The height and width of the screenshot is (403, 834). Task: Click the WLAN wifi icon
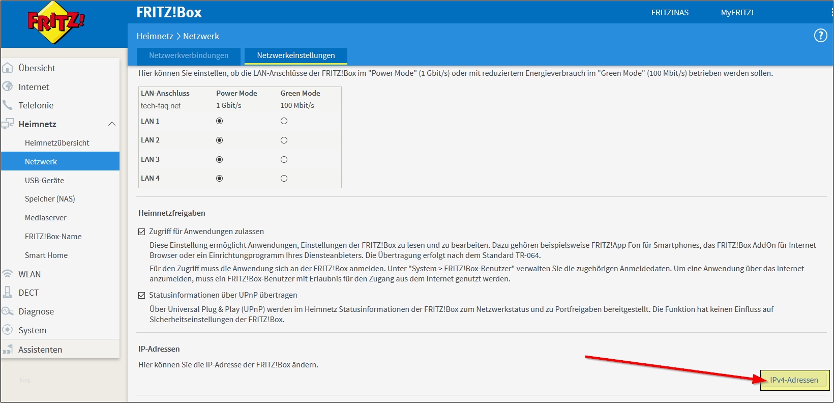coord(8,274)
